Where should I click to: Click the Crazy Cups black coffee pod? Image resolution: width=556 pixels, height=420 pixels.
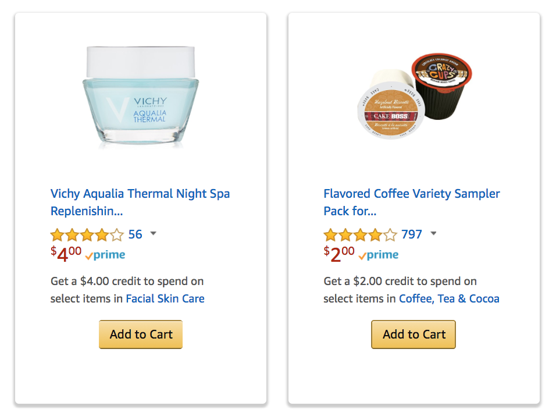(x=442, y=86)
